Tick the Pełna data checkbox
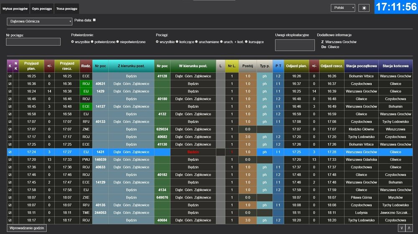This screenshot has height=234, width=418. 94,20
